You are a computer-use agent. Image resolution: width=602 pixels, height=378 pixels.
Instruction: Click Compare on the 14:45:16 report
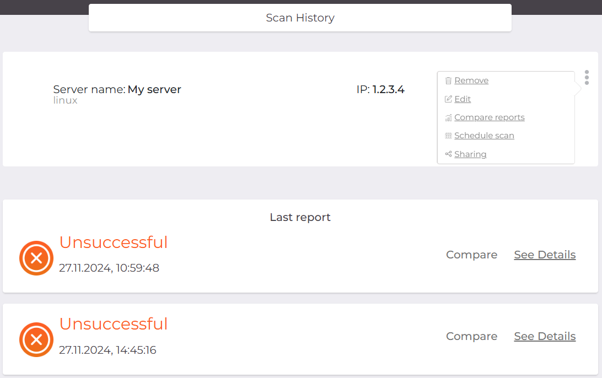tap(471, 336)
